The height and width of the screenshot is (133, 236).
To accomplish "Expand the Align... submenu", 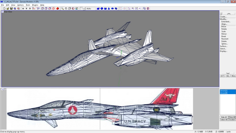I will [224, 24].
